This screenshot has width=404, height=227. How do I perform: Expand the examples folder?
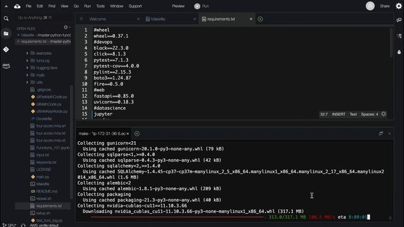[27, 53]
